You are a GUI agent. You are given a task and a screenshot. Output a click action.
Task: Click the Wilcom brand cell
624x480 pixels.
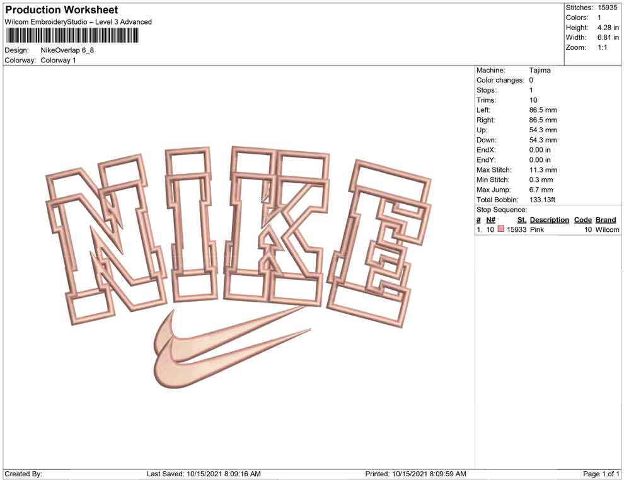coord(607,229)
